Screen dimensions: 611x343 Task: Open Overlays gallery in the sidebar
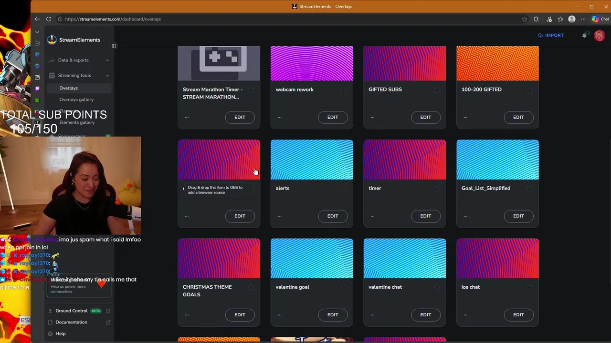[76, 100]
